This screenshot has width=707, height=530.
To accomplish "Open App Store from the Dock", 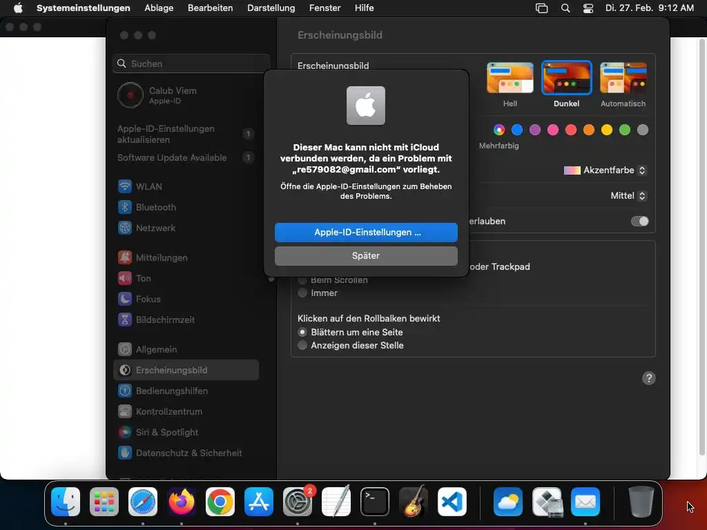I will click(259, 502).
